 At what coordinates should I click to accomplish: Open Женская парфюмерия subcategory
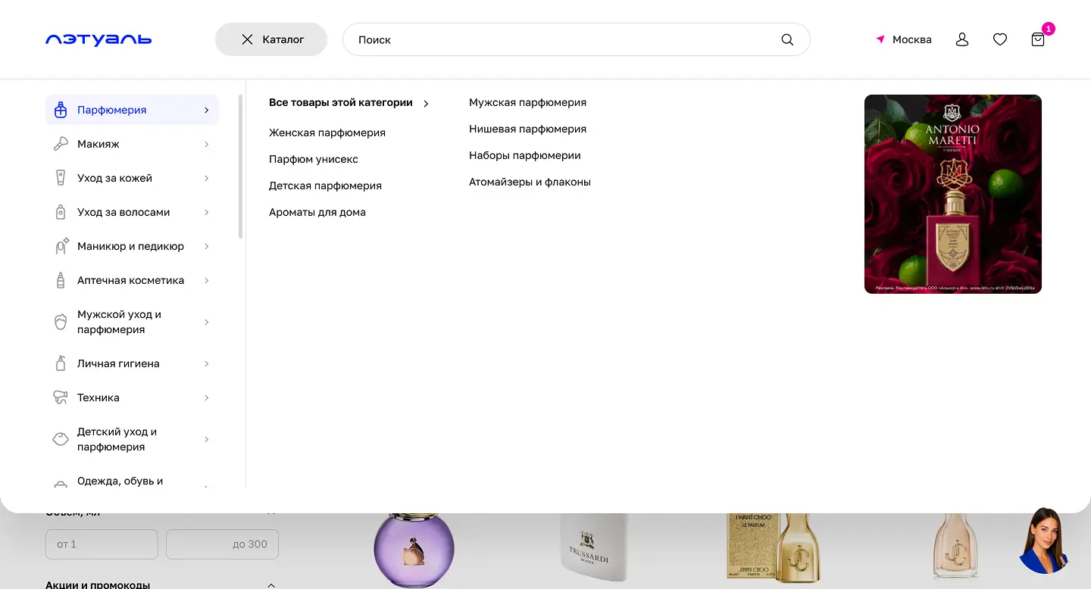pyautogui.click(x=327, y=132)
